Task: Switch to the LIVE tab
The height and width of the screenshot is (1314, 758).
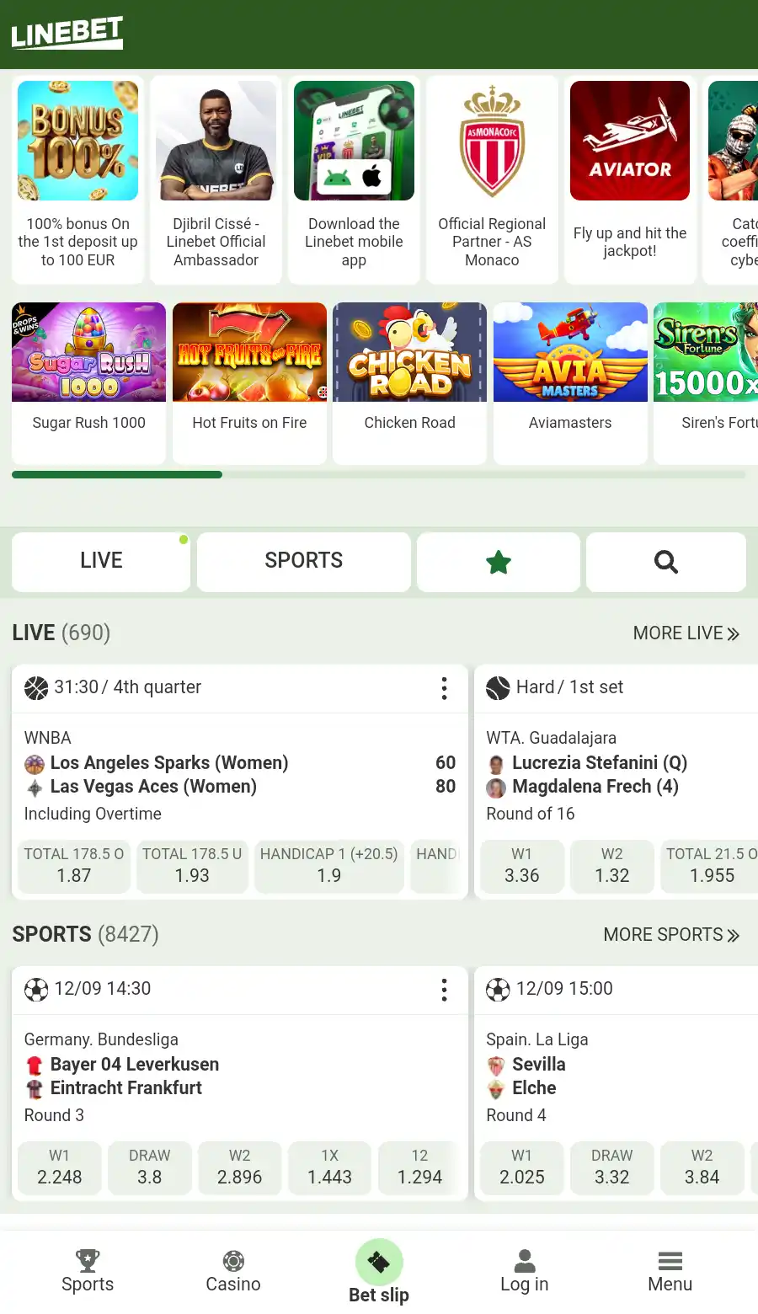Action: click(101, 560)
